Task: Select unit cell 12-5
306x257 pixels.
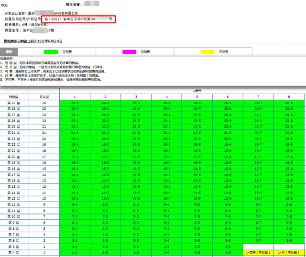Action: (x=197, y=187)
